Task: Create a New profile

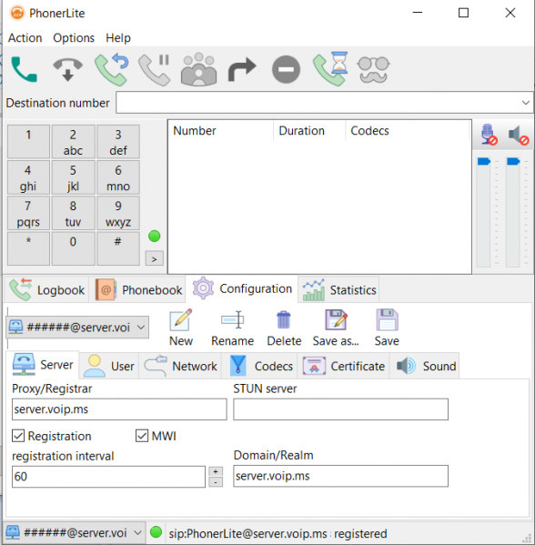Action: point(181,328)
